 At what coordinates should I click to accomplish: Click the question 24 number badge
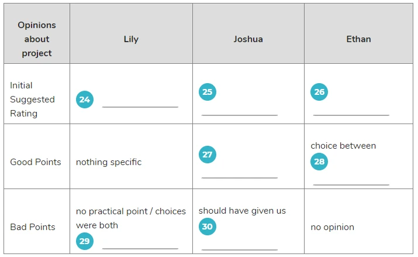tap(85, 100)
